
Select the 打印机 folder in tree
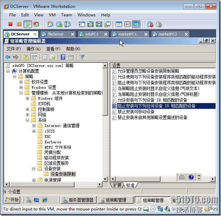(44, 104)
